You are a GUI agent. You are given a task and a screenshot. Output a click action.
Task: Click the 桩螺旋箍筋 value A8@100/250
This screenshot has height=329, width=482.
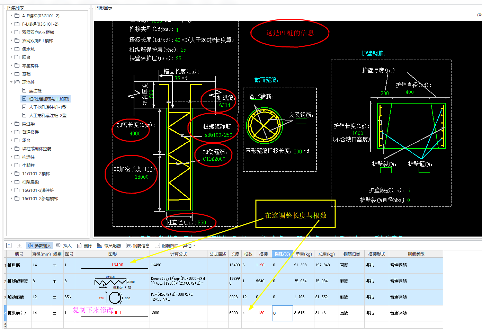tap(218, 135)
